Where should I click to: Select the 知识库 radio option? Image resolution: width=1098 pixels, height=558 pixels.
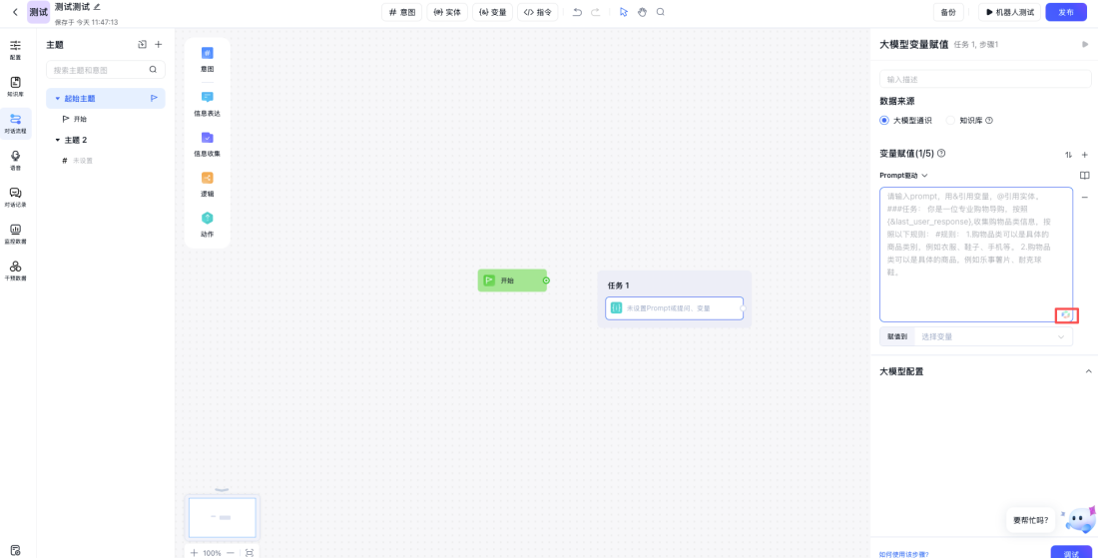point(950,121)
